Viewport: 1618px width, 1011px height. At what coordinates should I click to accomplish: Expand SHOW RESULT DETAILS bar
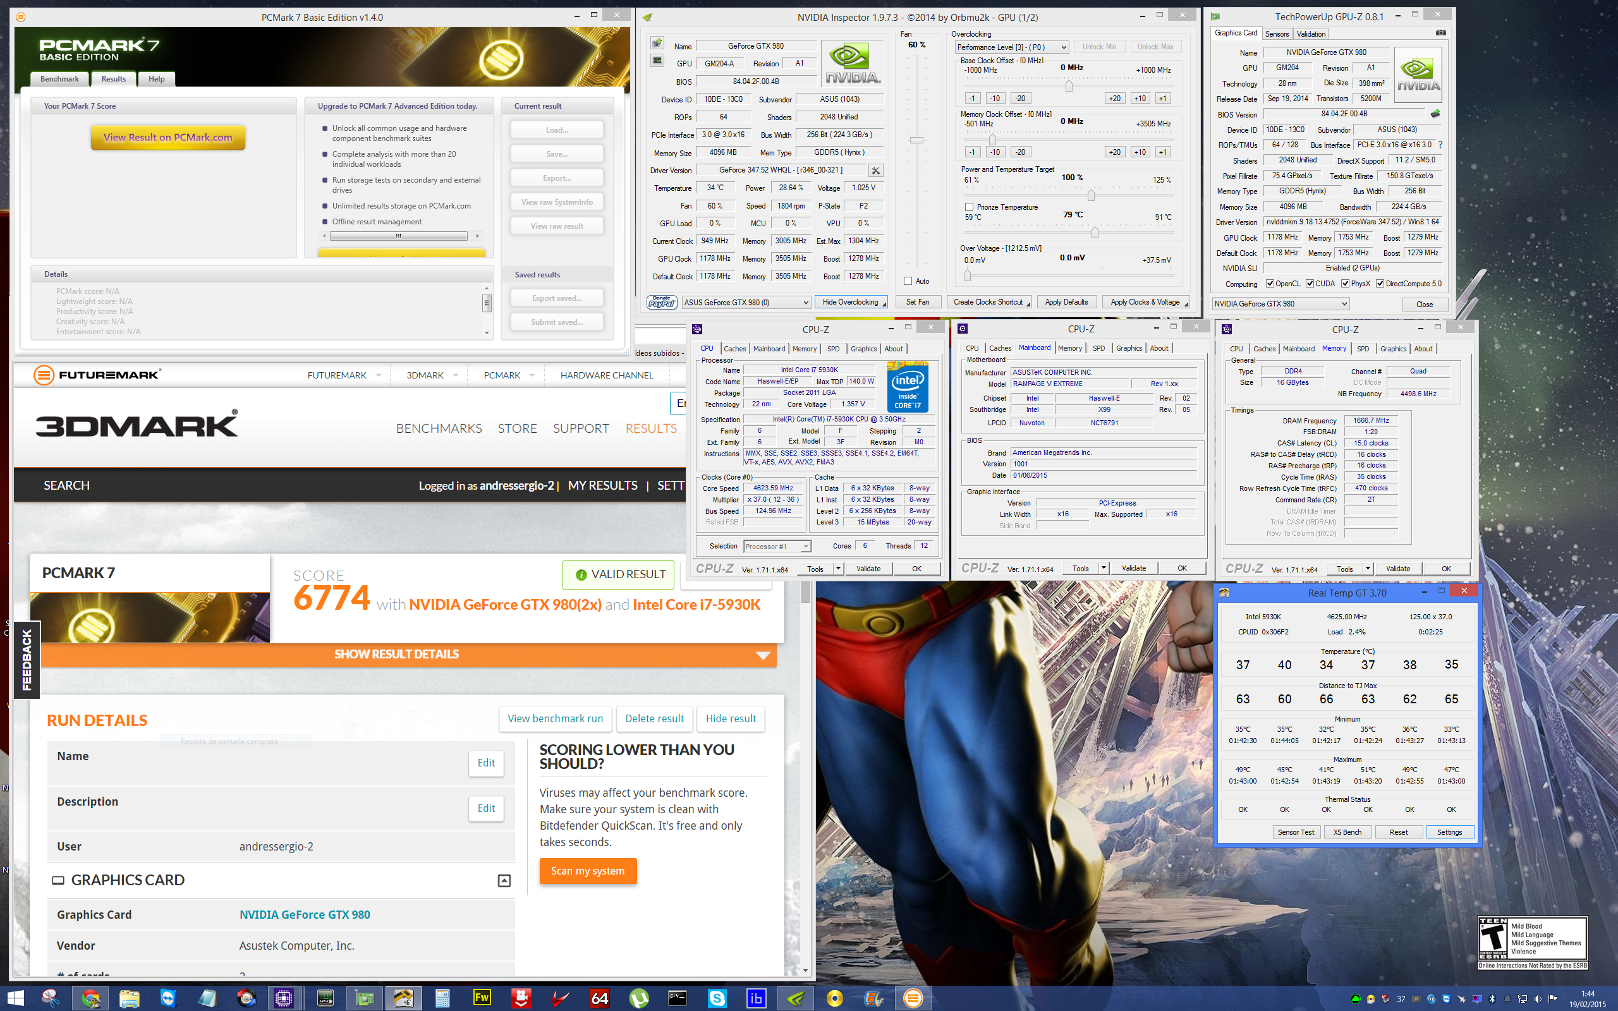[408, 655]
